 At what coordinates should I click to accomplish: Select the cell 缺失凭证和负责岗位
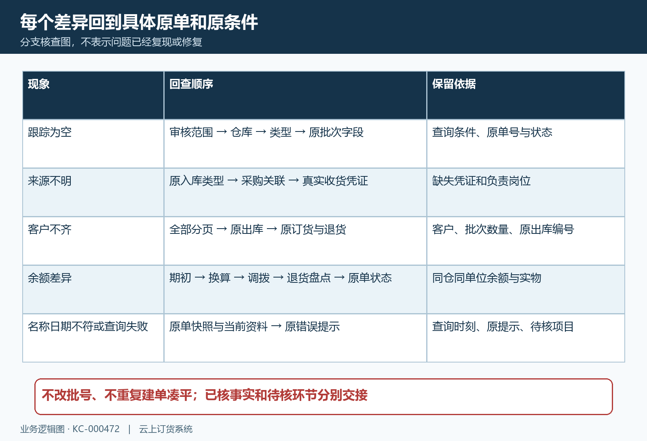tap(526, 193)
